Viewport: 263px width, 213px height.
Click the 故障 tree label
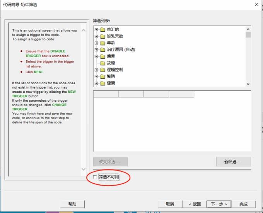click(x=111, y=63)
